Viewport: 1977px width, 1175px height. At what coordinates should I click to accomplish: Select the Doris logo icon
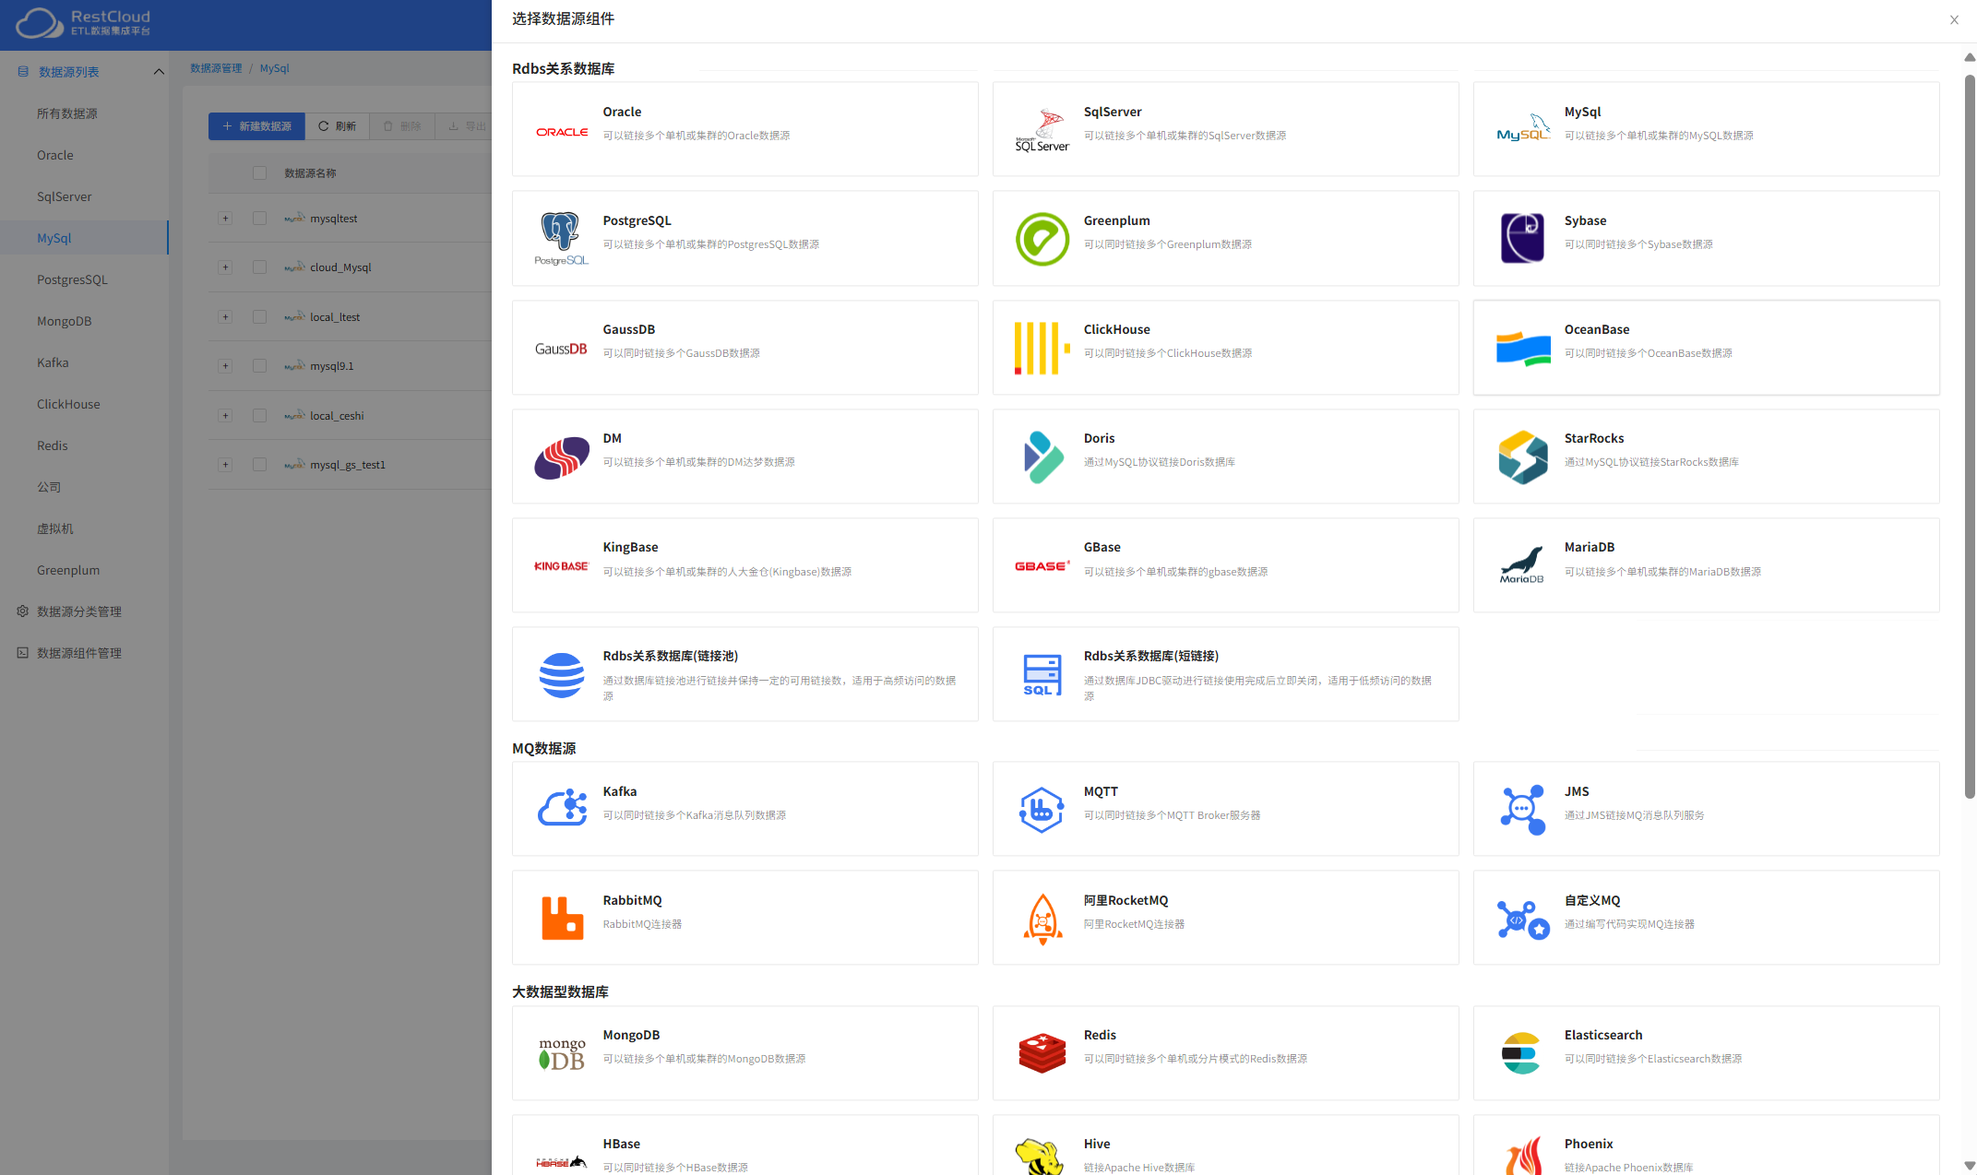tap(1043, 457)
